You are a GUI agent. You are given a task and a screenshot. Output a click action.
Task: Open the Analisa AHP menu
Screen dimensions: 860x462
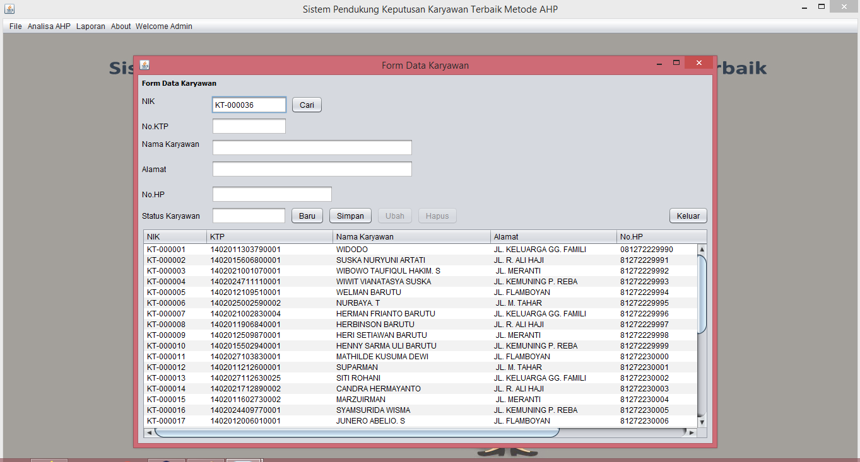(49, 26)
